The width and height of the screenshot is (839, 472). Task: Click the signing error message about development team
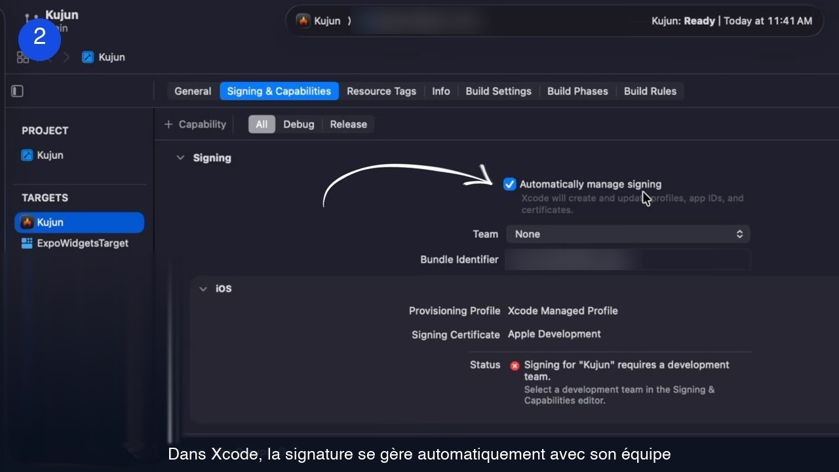tap(627, 370)
